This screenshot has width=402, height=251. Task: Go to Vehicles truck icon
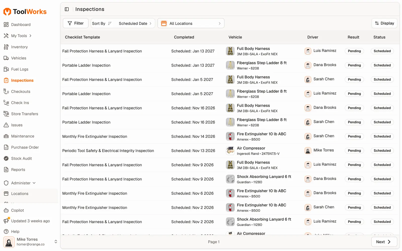[x=6, y=58]
